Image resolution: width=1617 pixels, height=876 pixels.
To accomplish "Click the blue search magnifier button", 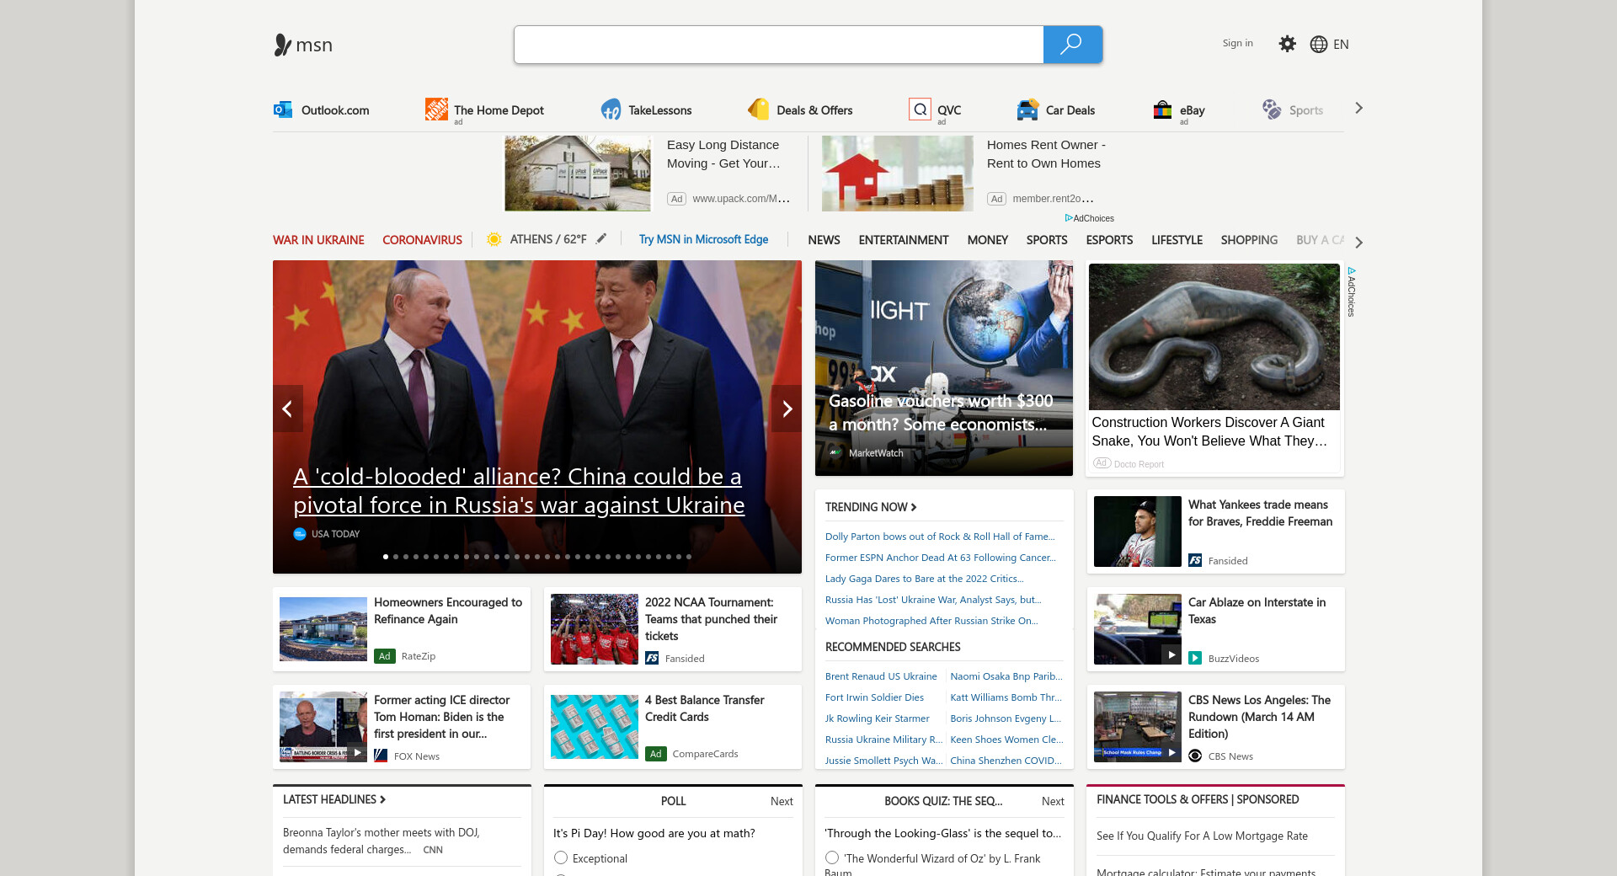I will click(1072, 45).
